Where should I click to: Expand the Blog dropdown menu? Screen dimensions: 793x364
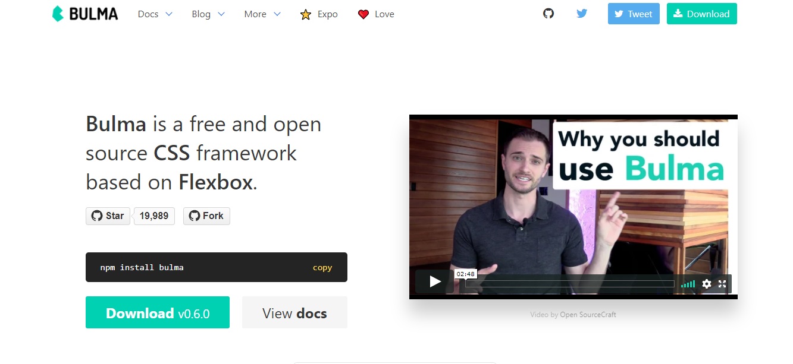pos(208,14)
